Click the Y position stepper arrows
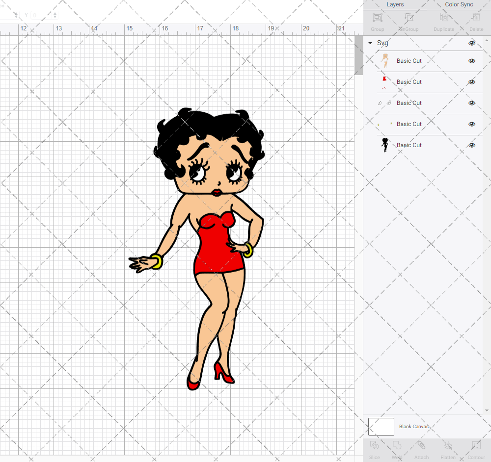The height and width of the screenshot is (462, 491). tap(55, 15)
